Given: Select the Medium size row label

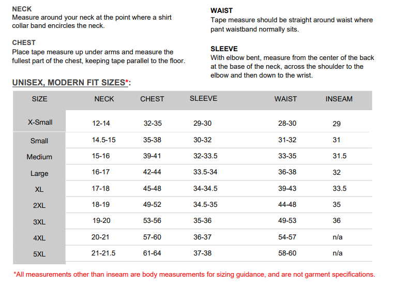Looking at the screenshot, I should 39,157.
